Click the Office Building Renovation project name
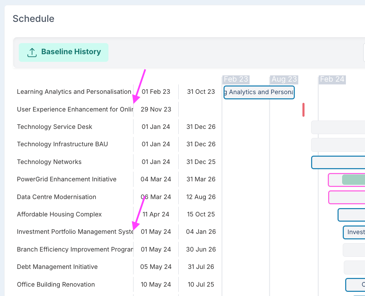 click(56, 285)
